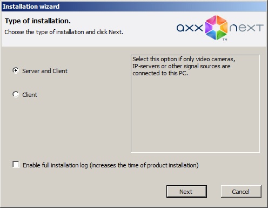Choose the Client radio button
The height and width of the screenshot is (208, 268).
16,94
